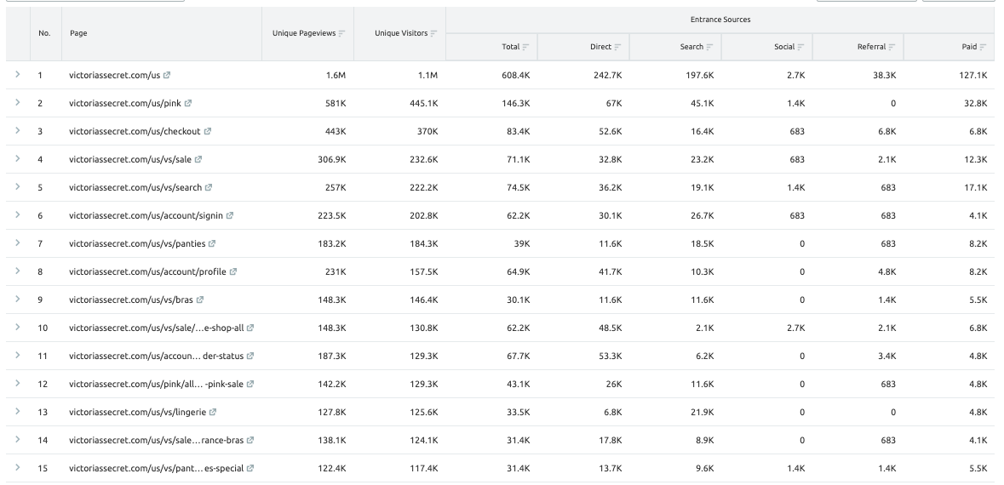Screen dimensions: 1004x485
Task: Sort by the Direct column icon
Action: click(617, 47)
